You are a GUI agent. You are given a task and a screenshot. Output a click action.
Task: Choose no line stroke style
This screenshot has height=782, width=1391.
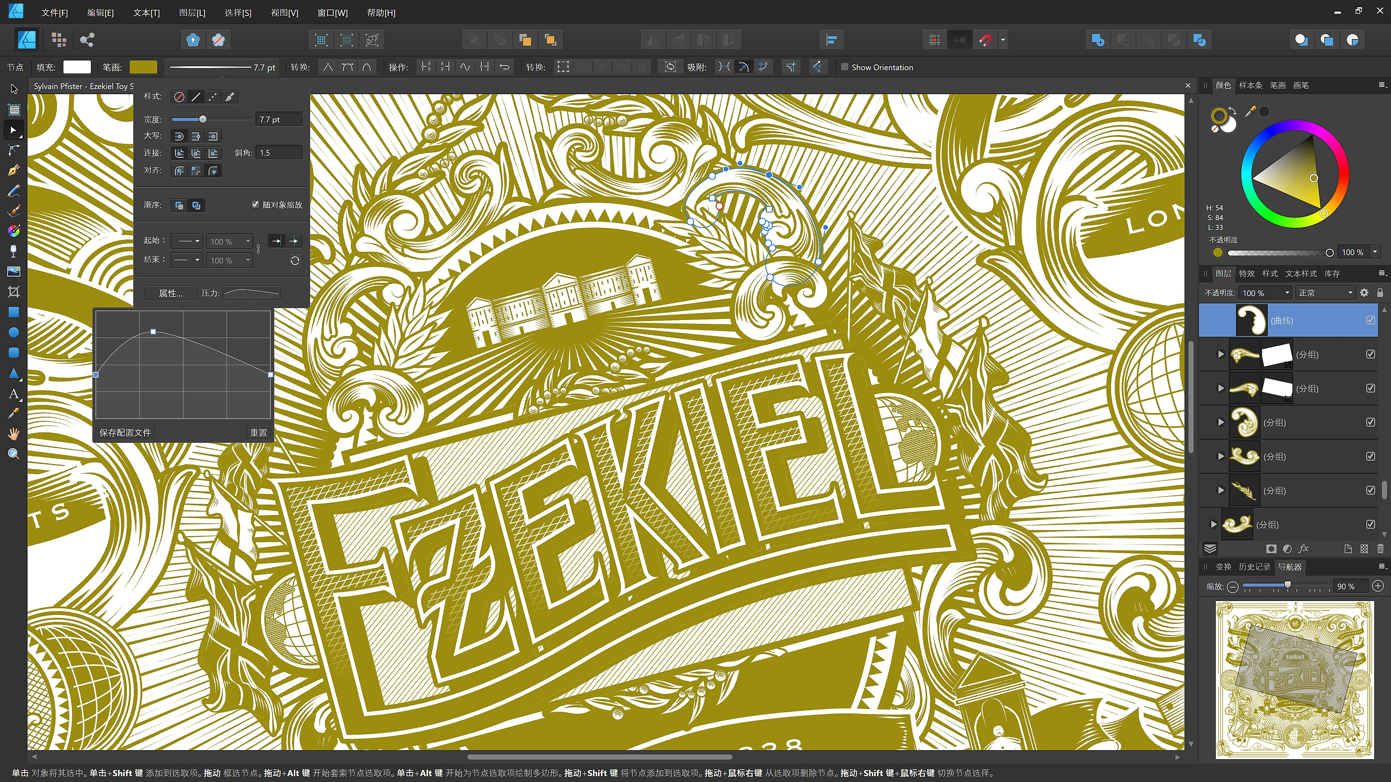179,97
